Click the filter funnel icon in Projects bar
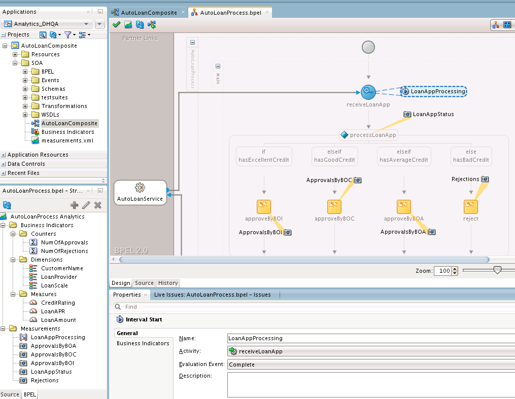The width and height of the screenshot is (515, 399). click(x=67, y=34)
